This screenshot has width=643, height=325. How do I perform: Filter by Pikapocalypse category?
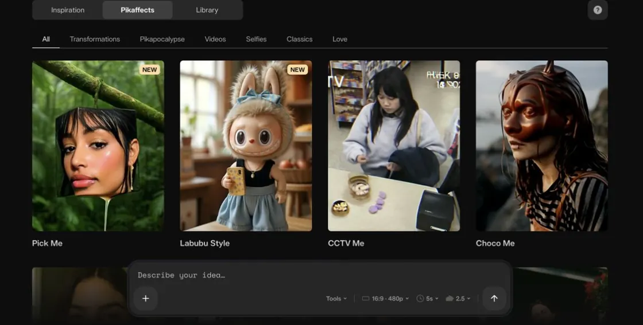[x=162, y=40]
